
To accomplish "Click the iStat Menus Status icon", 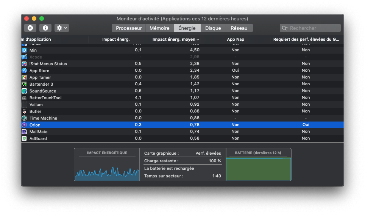I will pyautogui.click(x=24, y=64).
